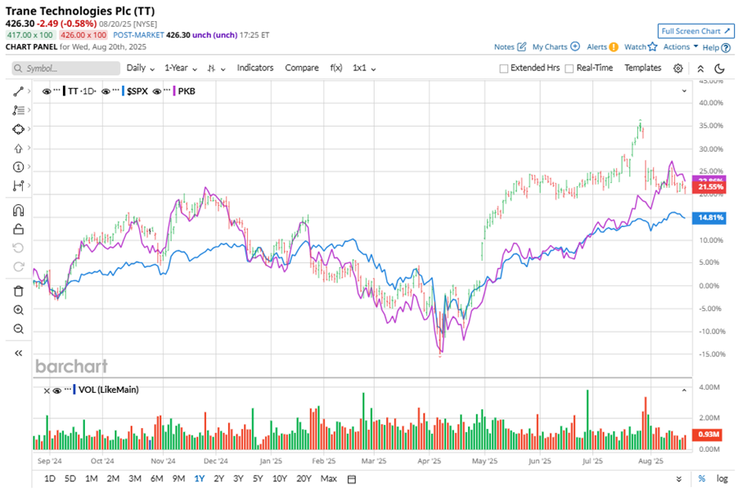
Task: Click the blue $SPX color swatch
Action: coord(124,92)
